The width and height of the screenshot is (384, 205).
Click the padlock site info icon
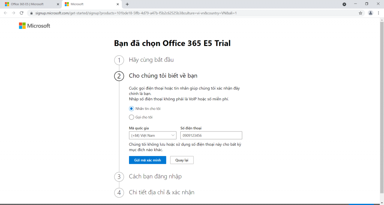tap(32, 13)
